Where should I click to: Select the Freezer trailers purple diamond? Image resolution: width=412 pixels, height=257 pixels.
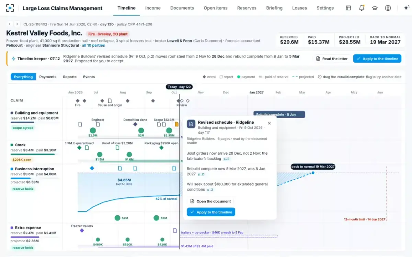(82, 231)
